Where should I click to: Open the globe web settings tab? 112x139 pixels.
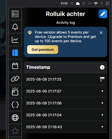(15, 118)
